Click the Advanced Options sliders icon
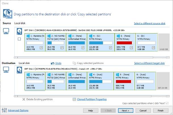The height and width of the screenshot is (115, 173). tap(4, 110)
